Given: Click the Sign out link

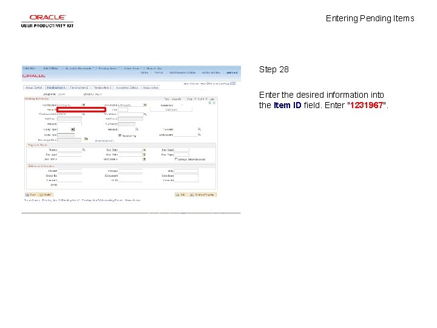Looking at the screenshot, I should point(232,72).
